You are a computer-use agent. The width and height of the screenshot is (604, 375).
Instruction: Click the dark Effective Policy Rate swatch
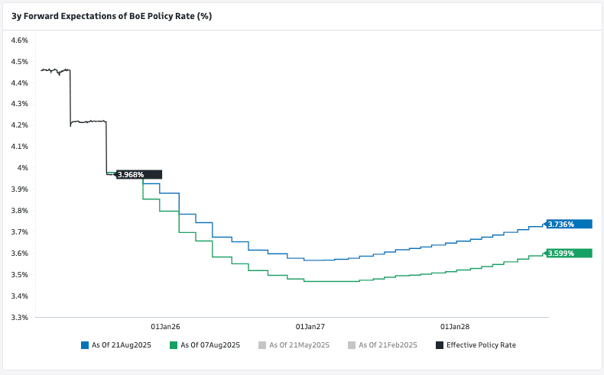point(440,345)
